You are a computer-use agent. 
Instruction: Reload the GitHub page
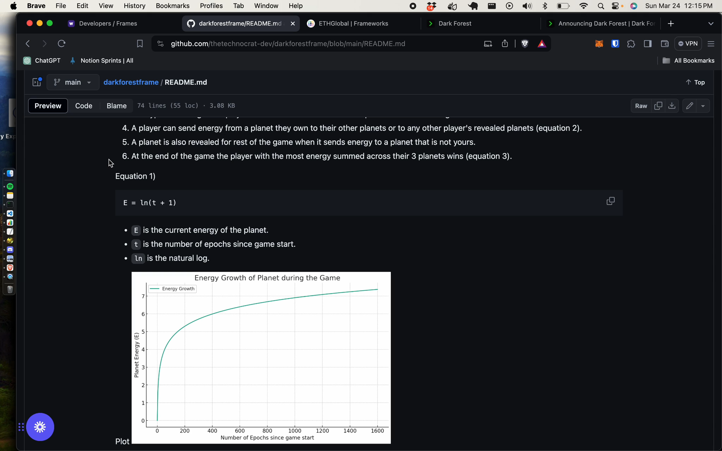click(62, 44)
